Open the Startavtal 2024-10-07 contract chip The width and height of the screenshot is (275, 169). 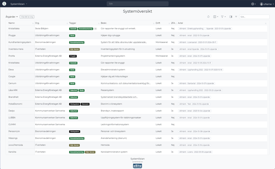tap(196, 83)
